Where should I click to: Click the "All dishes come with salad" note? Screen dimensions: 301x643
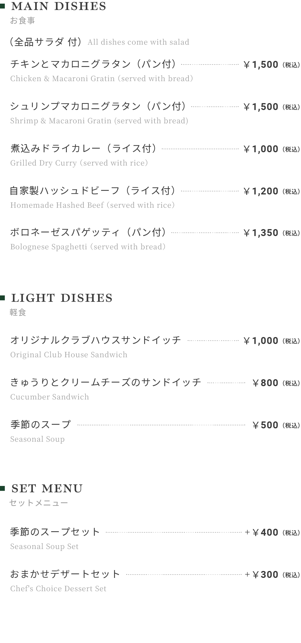[x=138, y=42]
